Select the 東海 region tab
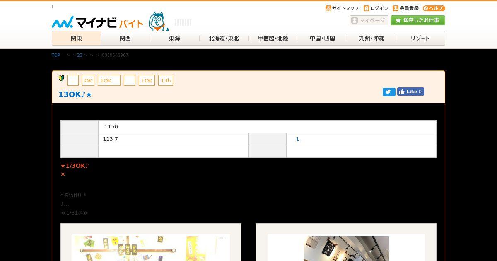 pos(174,38)
